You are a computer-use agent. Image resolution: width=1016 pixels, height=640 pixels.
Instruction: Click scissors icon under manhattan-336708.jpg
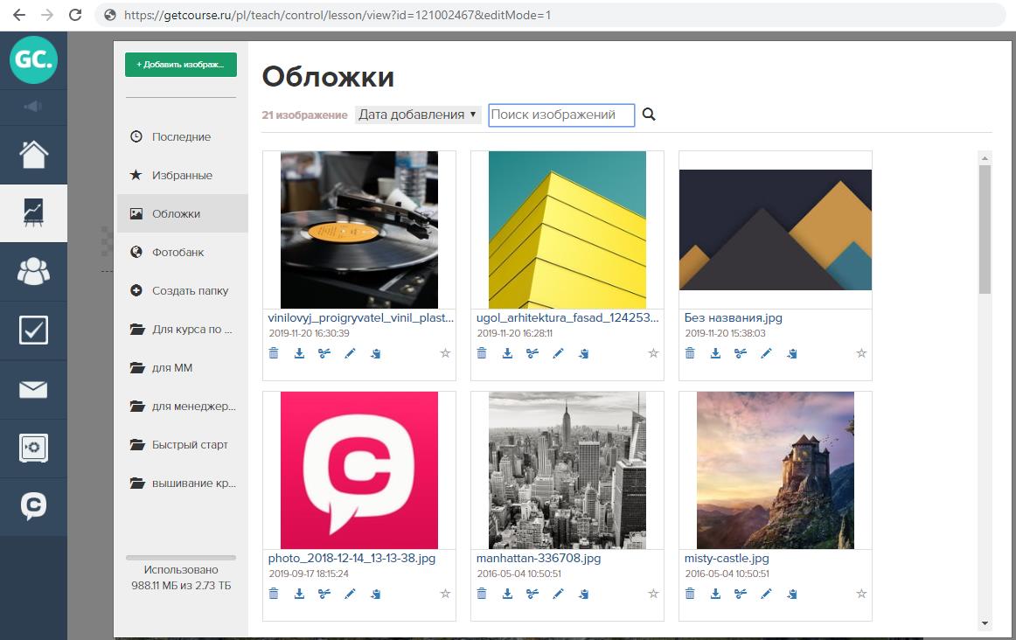coord(532,594)
